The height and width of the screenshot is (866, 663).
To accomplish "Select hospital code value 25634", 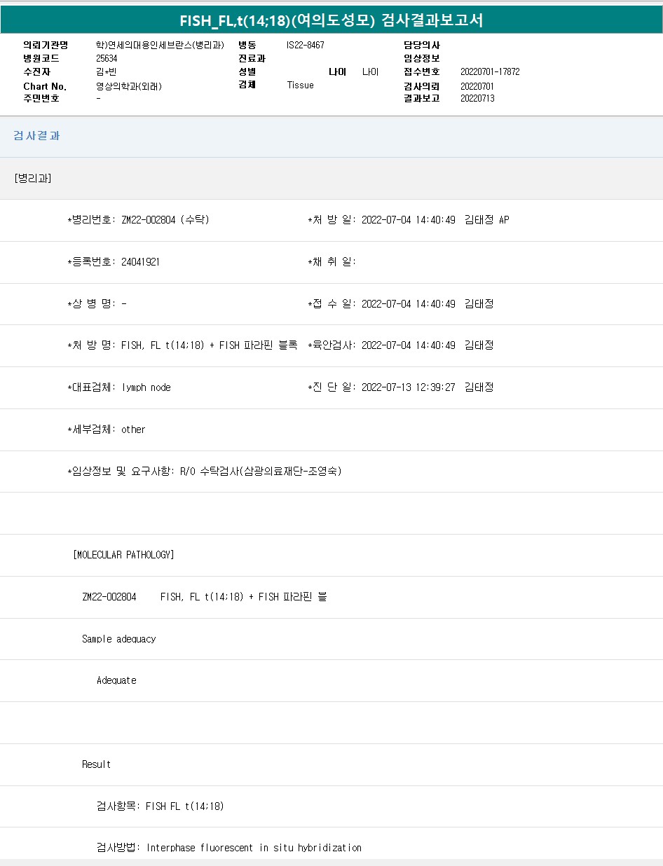I will 107,59.
